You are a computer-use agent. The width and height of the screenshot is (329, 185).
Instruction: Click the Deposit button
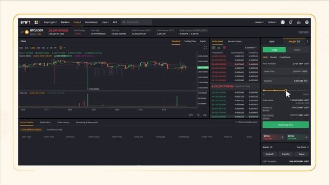click(269, 154)
